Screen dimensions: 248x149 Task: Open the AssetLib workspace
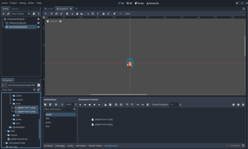(153, 3)
